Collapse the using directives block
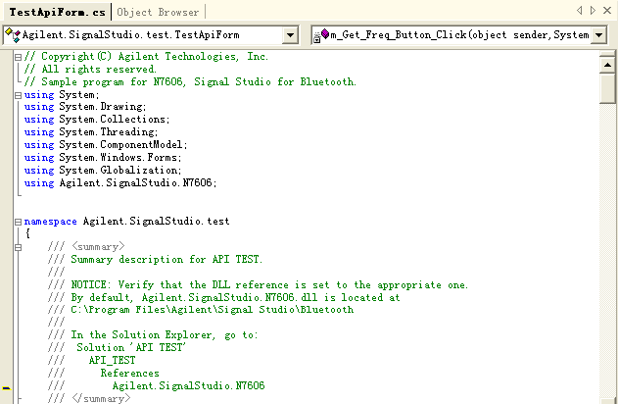618x404 pixels. pos(18,95)
